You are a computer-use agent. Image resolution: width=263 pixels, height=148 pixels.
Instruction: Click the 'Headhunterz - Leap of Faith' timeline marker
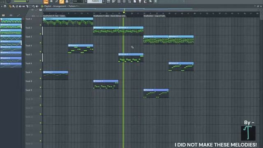pyautogui.click(x=155, y=16)
